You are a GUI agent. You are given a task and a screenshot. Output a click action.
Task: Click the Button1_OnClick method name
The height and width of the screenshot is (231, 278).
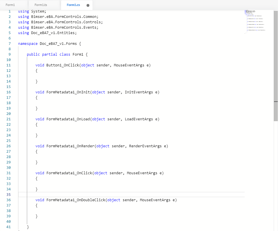point(63,65)
